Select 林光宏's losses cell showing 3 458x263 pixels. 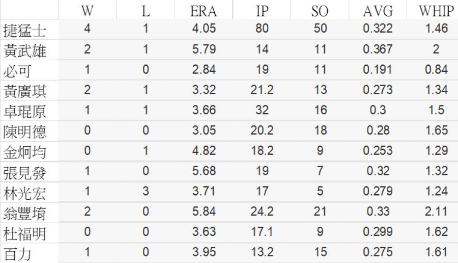click(x=146, y=191)
